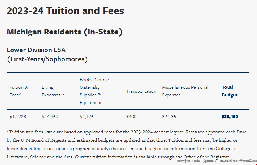Viewport: 257px width, 165px height.
Task: Click Lower Division LSA subheading
Action: pos(36,50)
